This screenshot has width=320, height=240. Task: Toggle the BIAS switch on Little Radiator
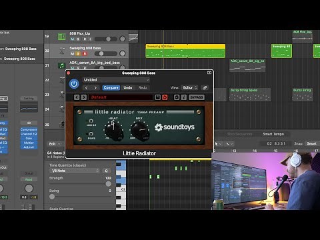coord(91,134)
